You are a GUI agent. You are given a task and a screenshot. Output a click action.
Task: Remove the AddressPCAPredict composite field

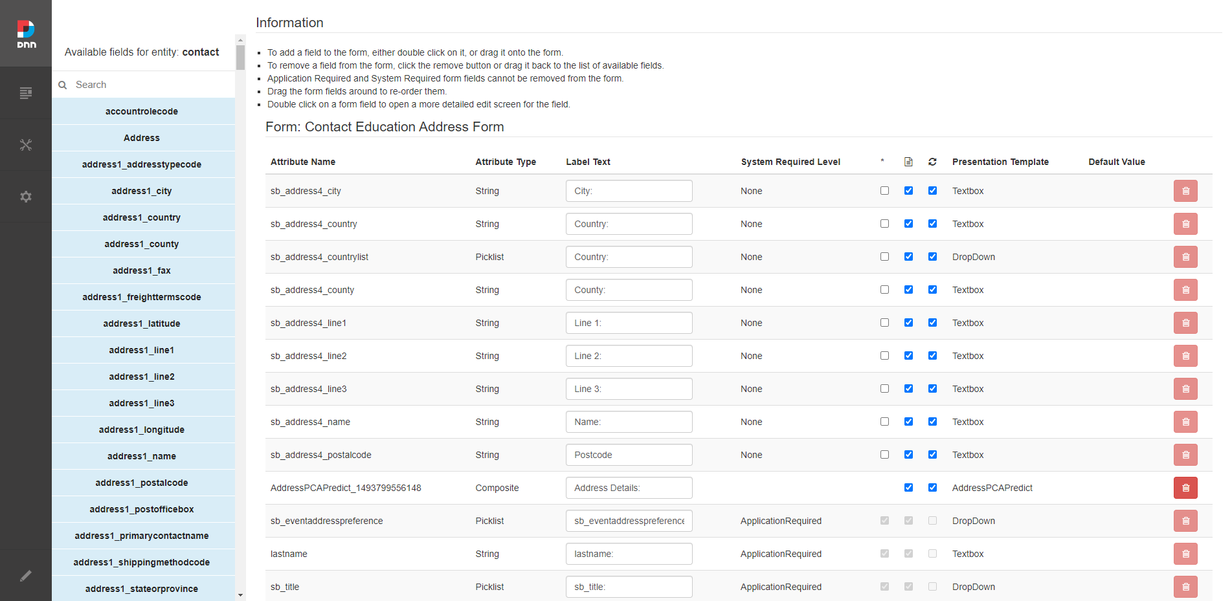click(x=1185, y=488)
